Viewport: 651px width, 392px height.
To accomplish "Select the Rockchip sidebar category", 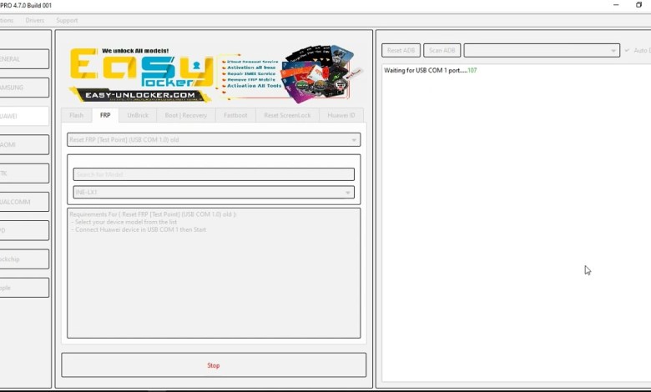I will (x=24, y=259).
